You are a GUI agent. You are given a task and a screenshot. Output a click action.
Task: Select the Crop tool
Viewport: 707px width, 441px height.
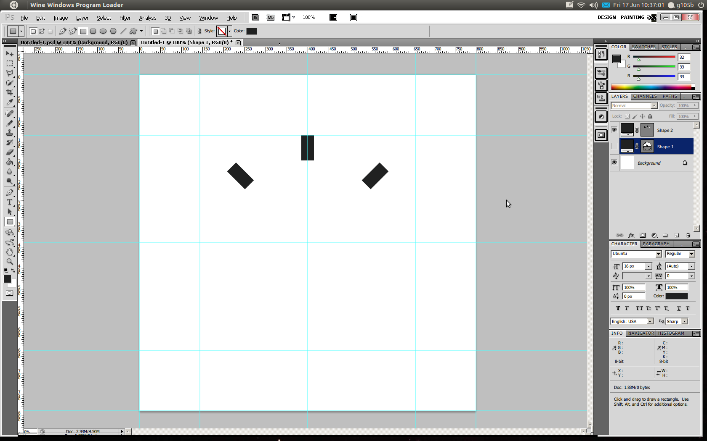9,92
